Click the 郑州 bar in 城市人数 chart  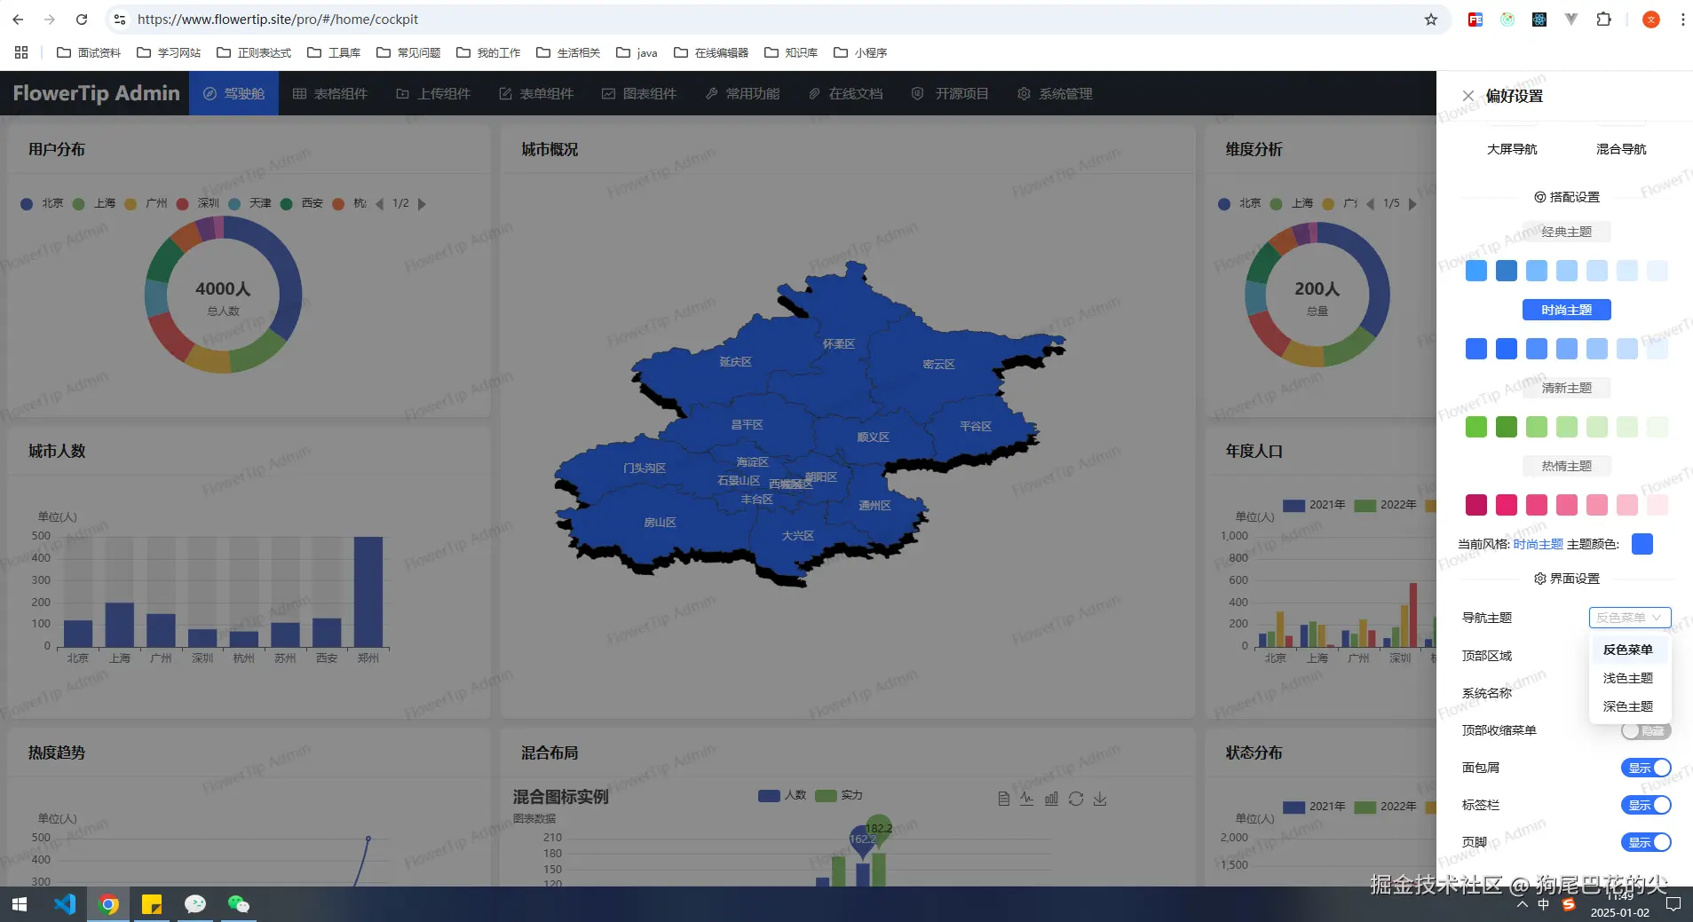(x=368, y=591)
